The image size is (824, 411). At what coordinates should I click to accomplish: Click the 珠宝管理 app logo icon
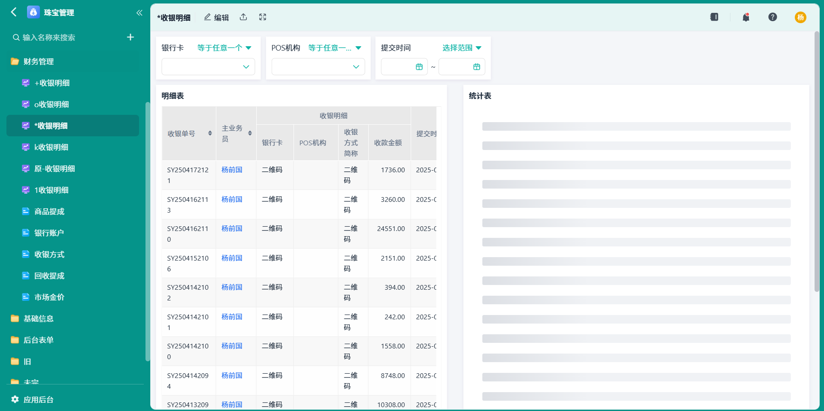pyautogui.click(x=33, y=12)
